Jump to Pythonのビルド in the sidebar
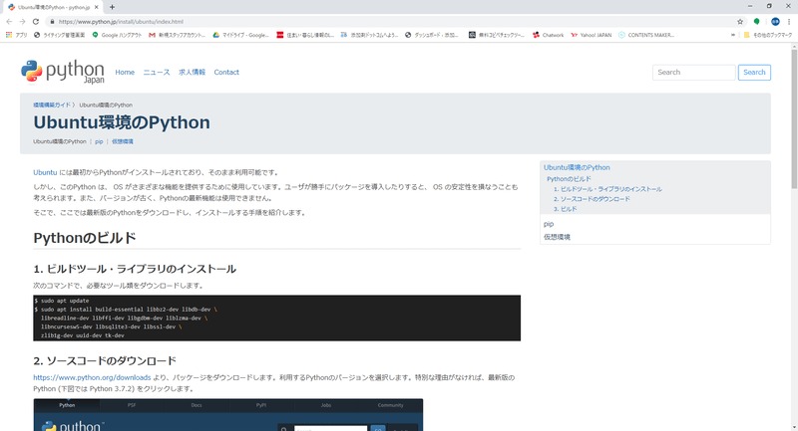Image resolution: width=798 pixels, height=431 pixels. 569,179
